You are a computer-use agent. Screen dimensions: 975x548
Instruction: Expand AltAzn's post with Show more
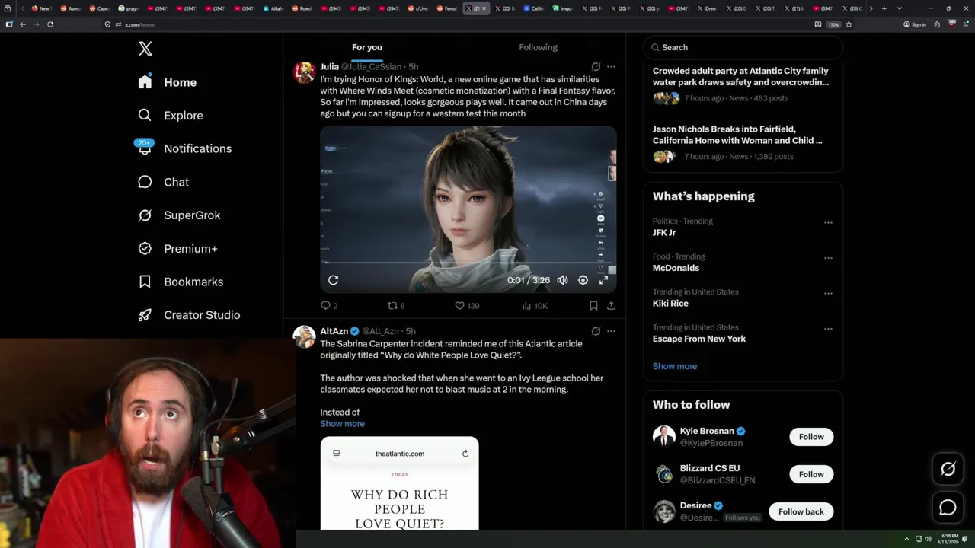(342, 424)
